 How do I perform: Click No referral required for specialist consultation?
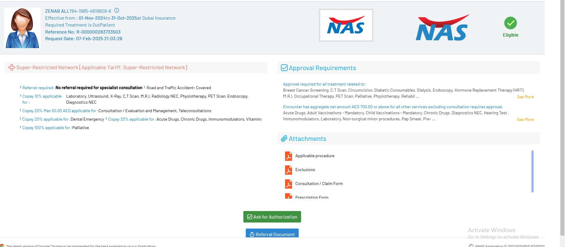[99, 88]
